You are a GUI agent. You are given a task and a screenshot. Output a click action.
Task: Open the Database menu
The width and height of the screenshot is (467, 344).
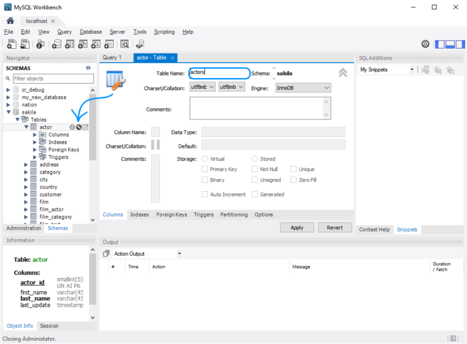pyautogui.click(x=91, y=32)
